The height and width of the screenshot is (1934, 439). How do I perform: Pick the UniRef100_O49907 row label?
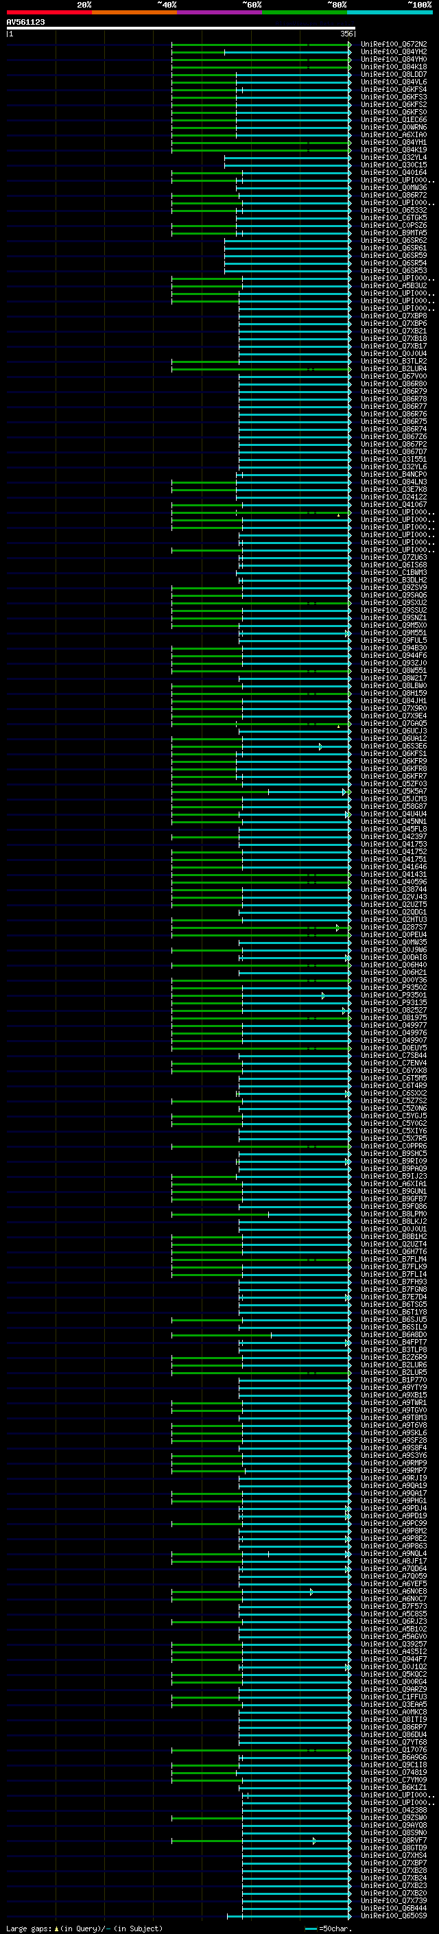pyautogui.click(x=394, y=1040)
